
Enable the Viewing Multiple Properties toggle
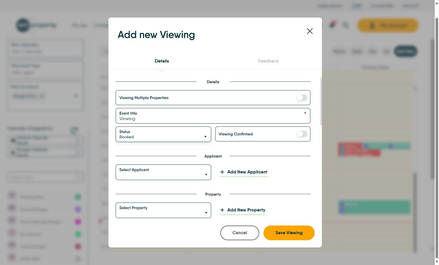click(302, 98)
